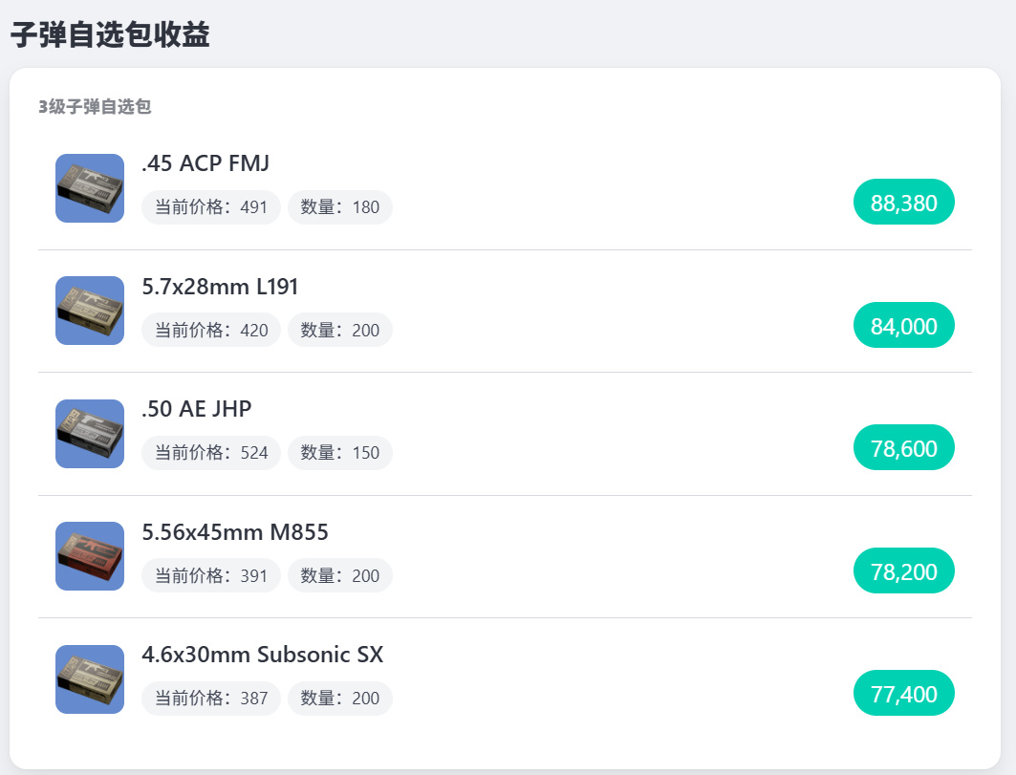
Task: Select the 4.6x30mm Subsonic SX item name
Action: (262, 655)
